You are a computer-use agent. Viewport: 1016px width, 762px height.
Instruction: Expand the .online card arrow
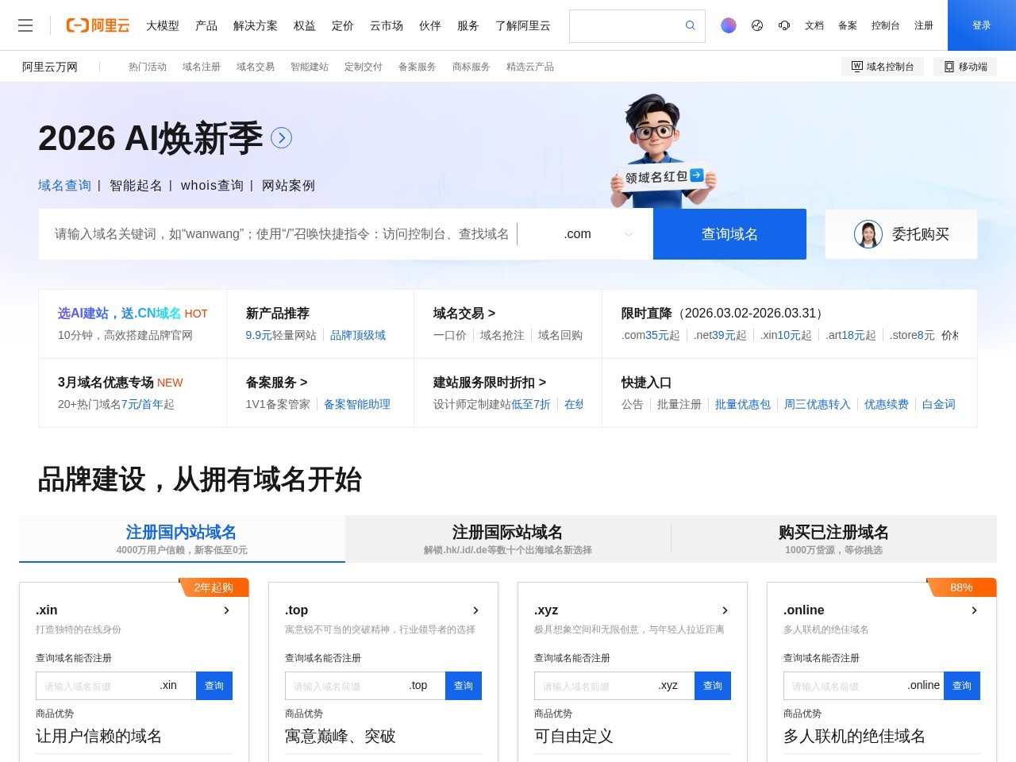point(974,610)
